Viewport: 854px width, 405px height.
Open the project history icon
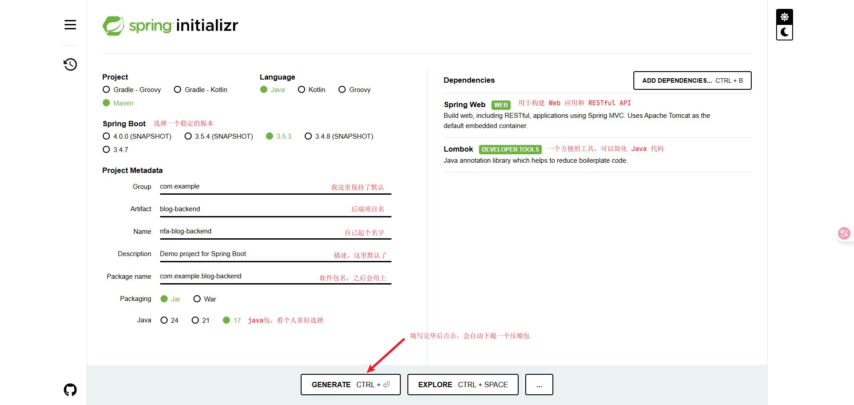pyautogui.click(x=70, y=64)
